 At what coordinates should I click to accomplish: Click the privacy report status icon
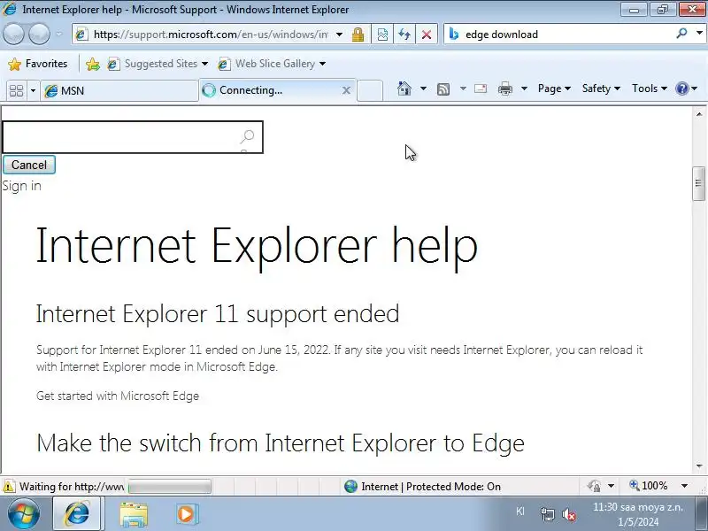[594, 486]
